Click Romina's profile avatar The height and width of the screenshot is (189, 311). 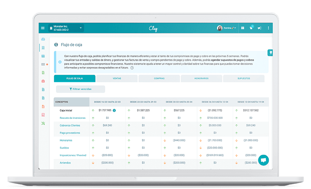tap(220, 28)
